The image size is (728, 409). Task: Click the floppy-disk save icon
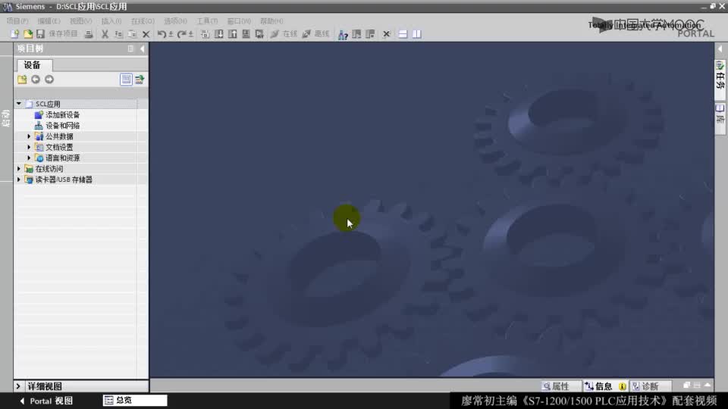point(40,34)
